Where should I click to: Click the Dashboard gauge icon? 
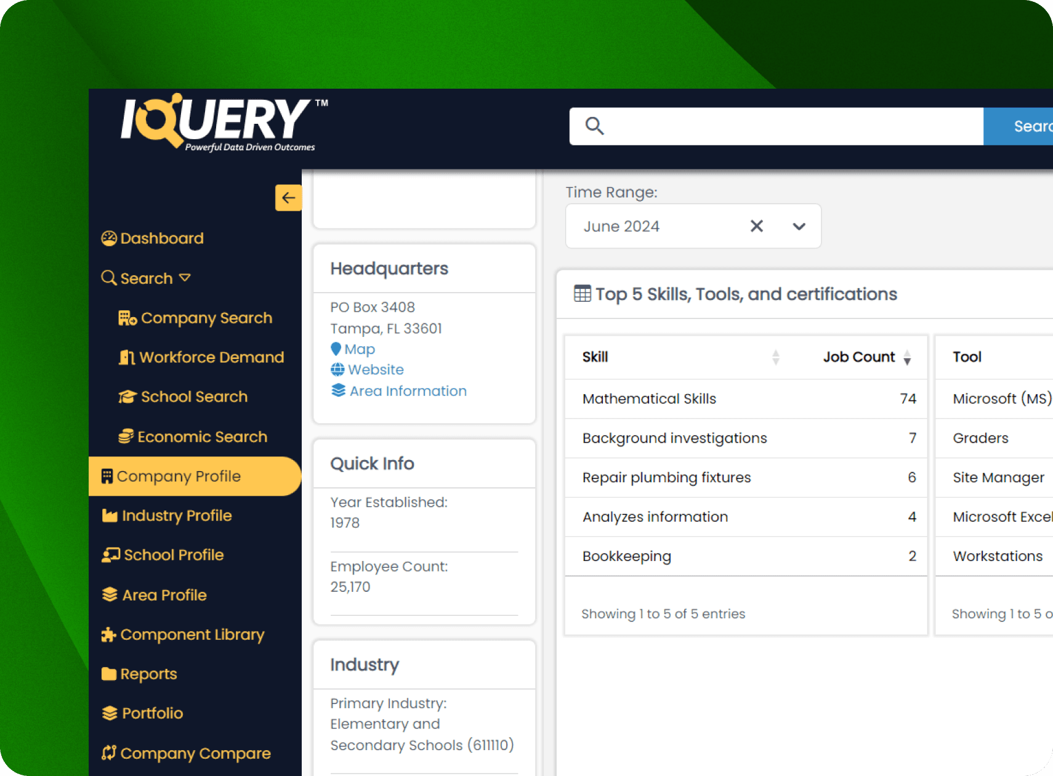(109, 238)
